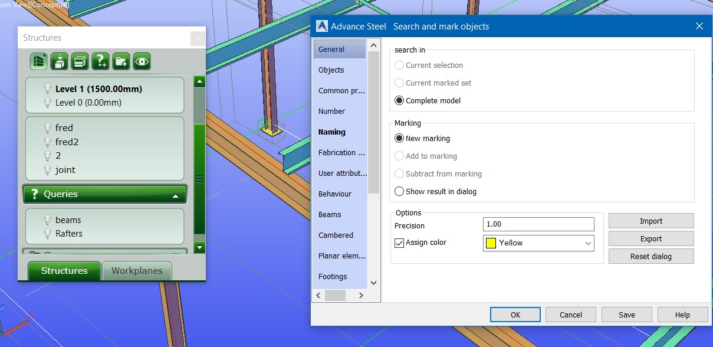Viewport: 713px width, 347px height.
Task: Toggle the lightbulb next to joint
Action: [x=48, y=170]
